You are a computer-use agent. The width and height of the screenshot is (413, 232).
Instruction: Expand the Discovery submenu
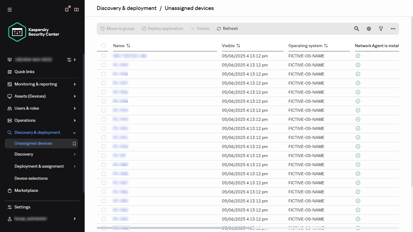point(74,154)
